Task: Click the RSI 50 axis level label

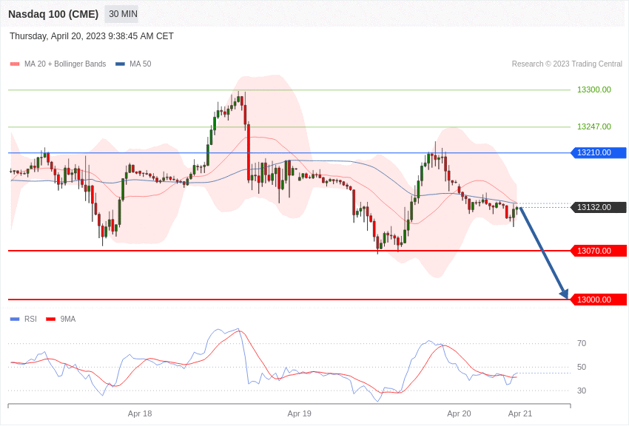Action: click(582, 367)
